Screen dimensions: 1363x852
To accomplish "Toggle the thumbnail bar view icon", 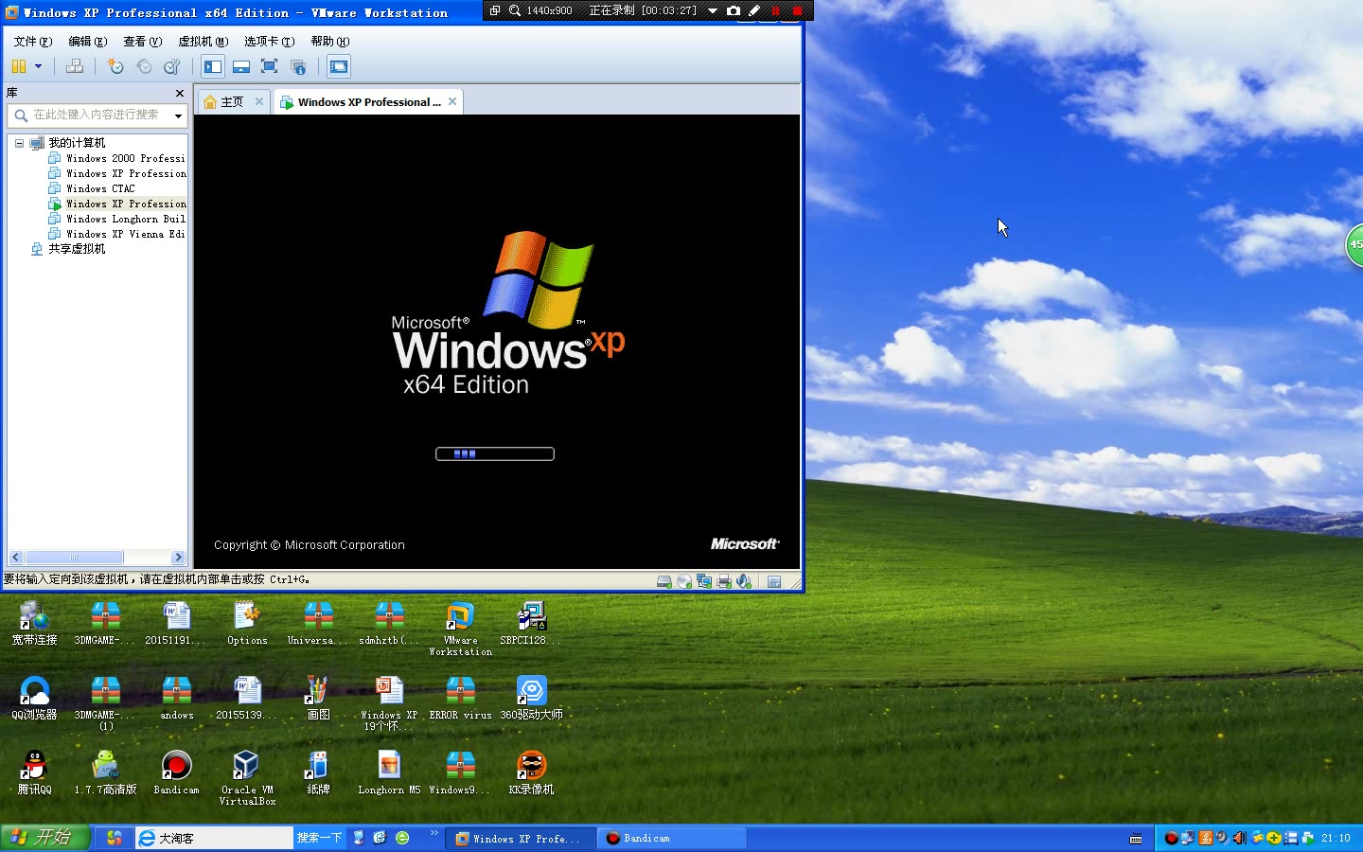I will point(241,66).
